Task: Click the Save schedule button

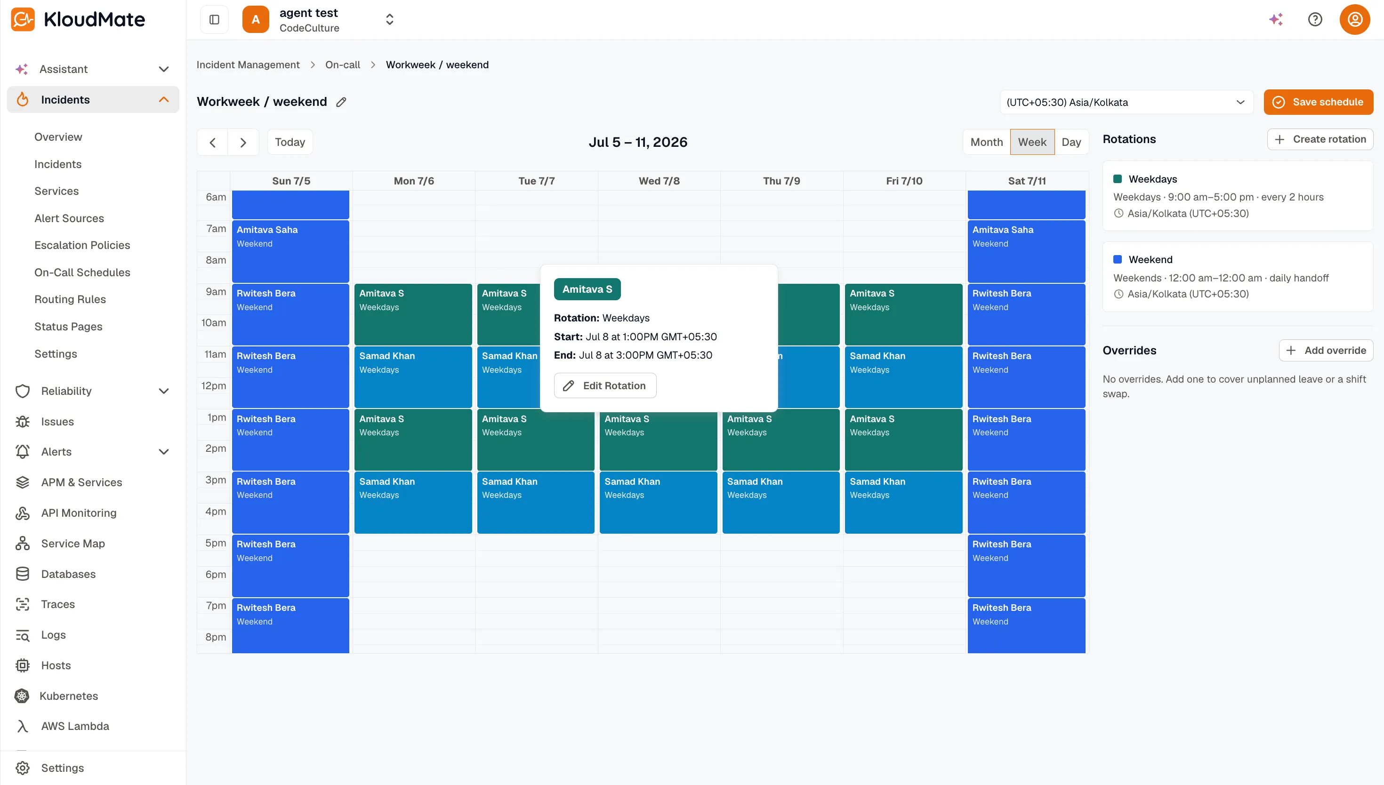Action: (1318, 102)
